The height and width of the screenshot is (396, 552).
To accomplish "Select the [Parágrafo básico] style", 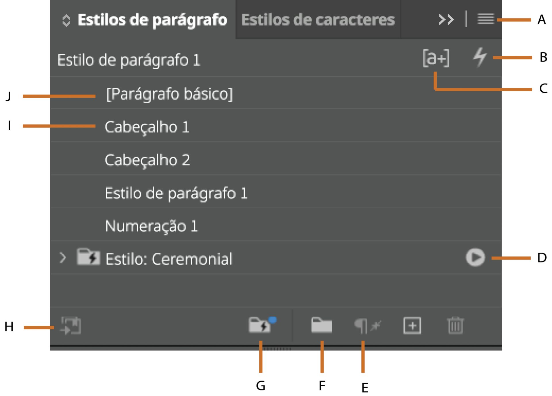I will pyautogui.click(x=169, y=94).
